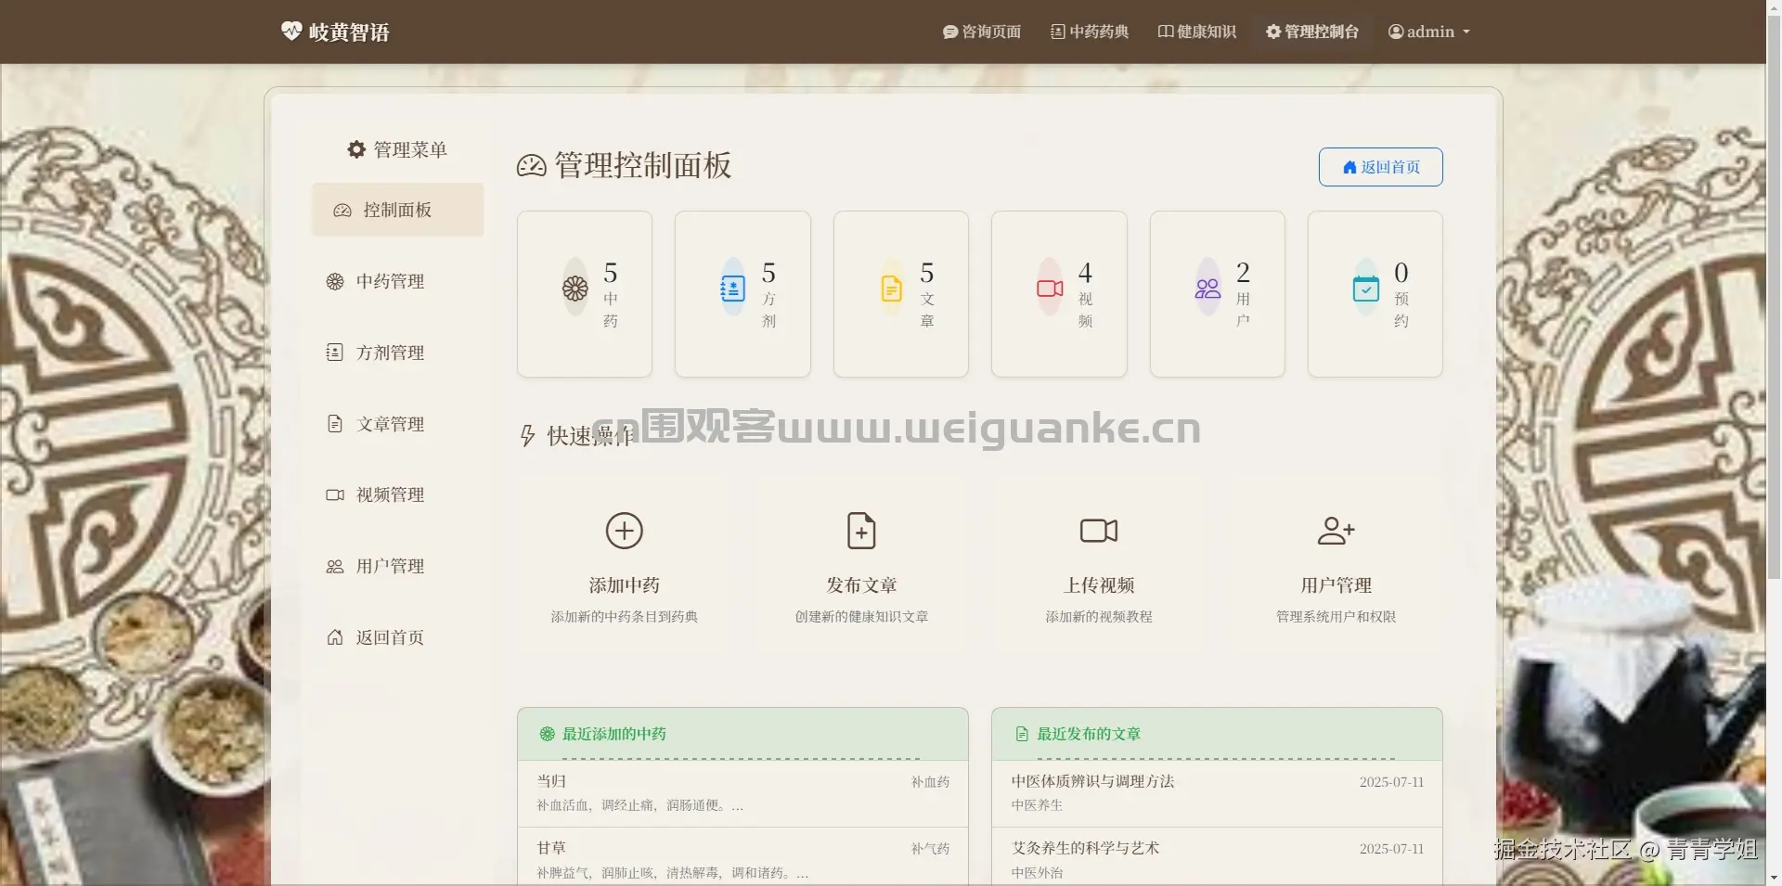1782x886 pixels.
Task: Click the 管理控制面板 page heading
Action: pyautogui.click(x=643, y=166)
